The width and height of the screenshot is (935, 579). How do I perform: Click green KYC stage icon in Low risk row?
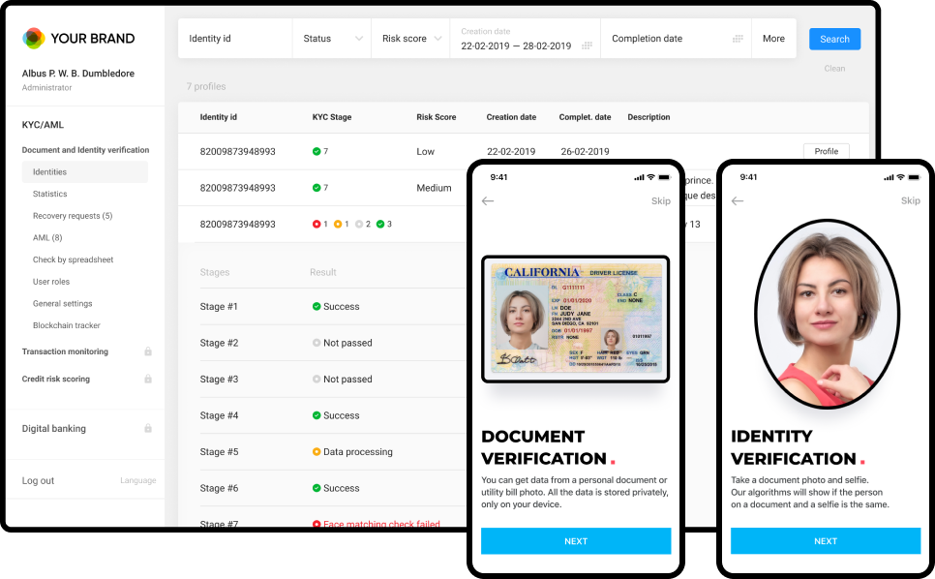(317, 151)
